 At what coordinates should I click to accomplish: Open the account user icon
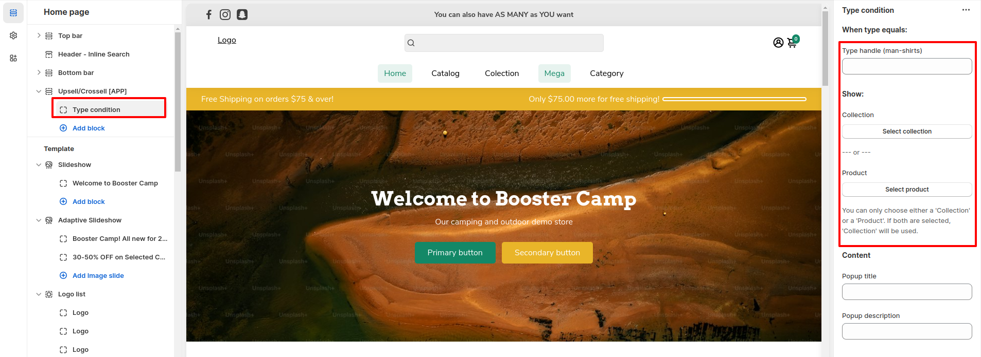pyautogui.click(x=778, y=43)
